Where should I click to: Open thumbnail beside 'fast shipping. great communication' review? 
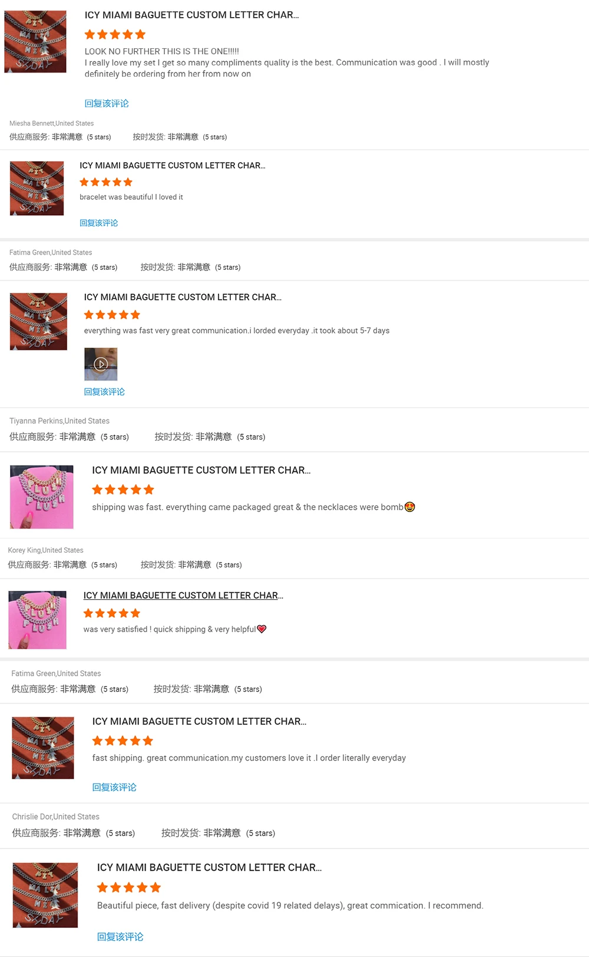pyautogui.click(x=43, y=748)
